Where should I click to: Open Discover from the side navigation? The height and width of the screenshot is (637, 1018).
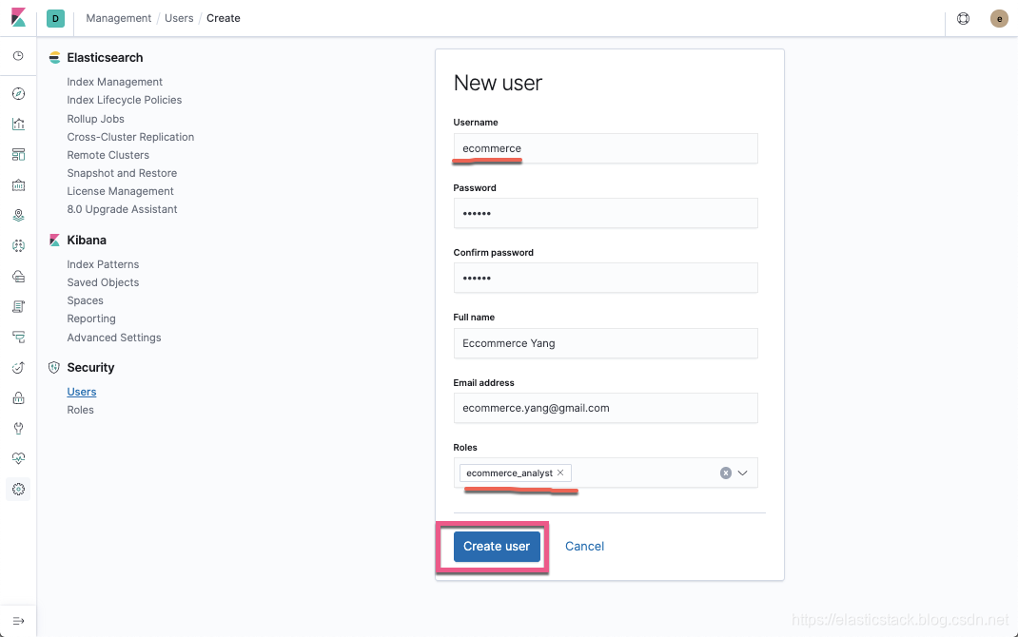click(18, 93)
